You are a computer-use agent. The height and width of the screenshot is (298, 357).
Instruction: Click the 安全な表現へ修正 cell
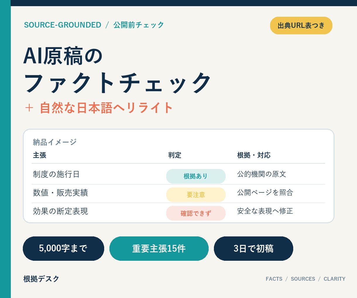[x=265, y=211]
